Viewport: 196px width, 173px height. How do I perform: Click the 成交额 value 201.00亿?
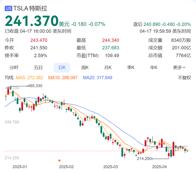[x=181, y=48]
